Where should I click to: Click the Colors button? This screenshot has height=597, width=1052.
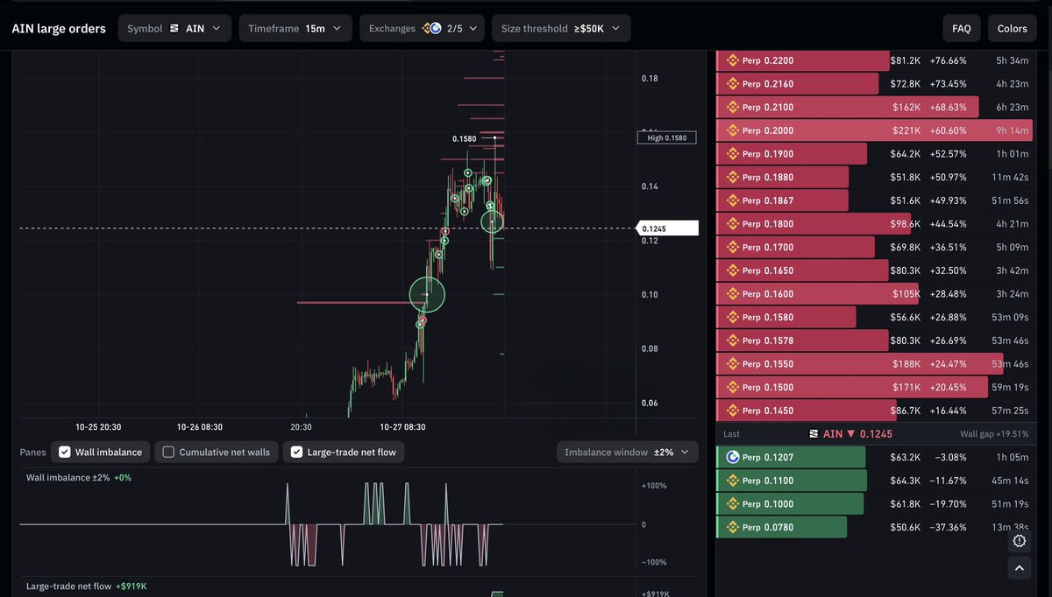click(x=1013, y=29)
